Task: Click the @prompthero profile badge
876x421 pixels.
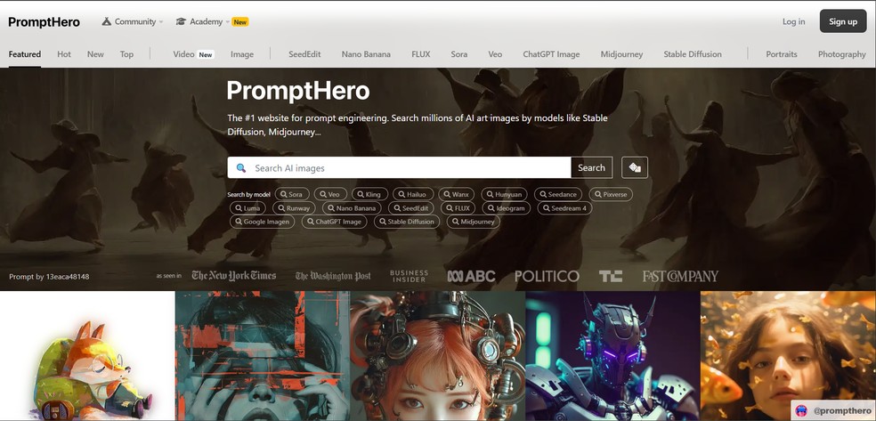Action: tap(833, 410)
